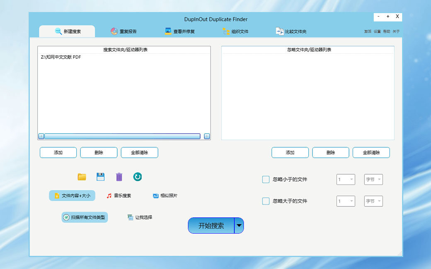The width and height of the screenshot is (431, 269).
Task: Add a folder to the ignore list (添加)
Action: coord(290,153)
